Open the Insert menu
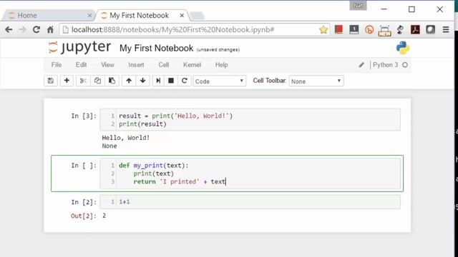This screenshot has height=257, width=458. pyautogui.click(x=136, y=65)
